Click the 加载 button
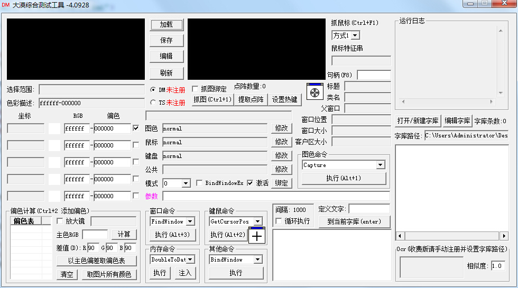This screenshot has height=288, width=518. (x=166, y=25)
